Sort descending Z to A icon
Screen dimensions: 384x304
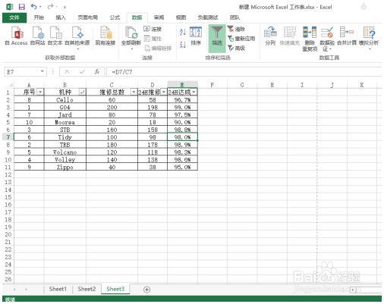[183, 45]
